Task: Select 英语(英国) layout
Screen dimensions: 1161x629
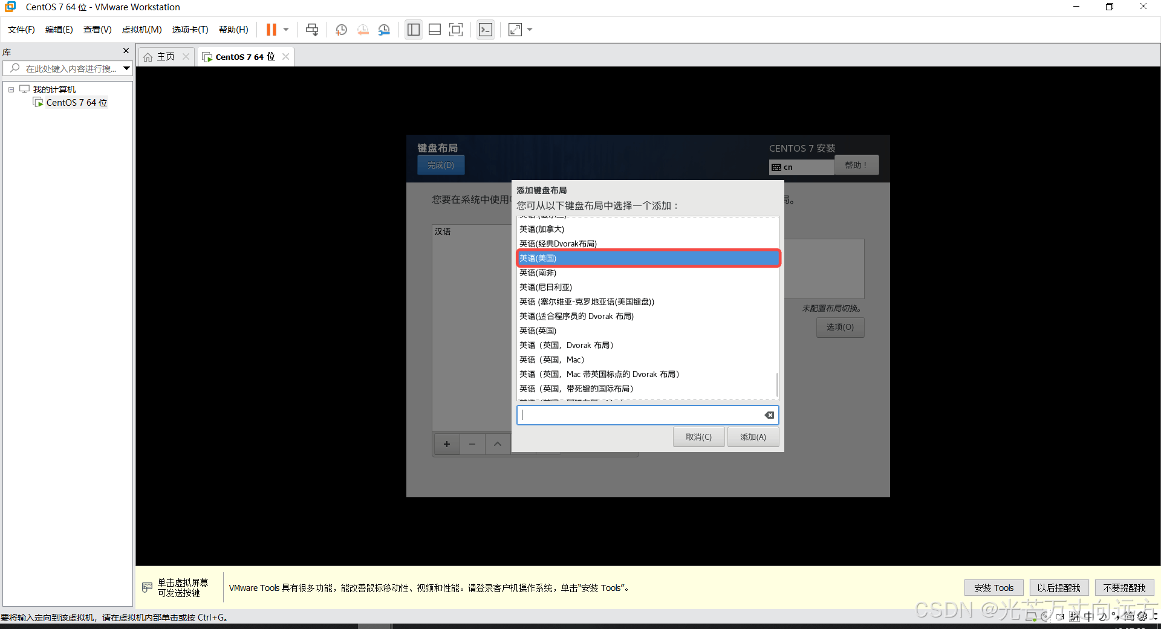Action: 647,331
